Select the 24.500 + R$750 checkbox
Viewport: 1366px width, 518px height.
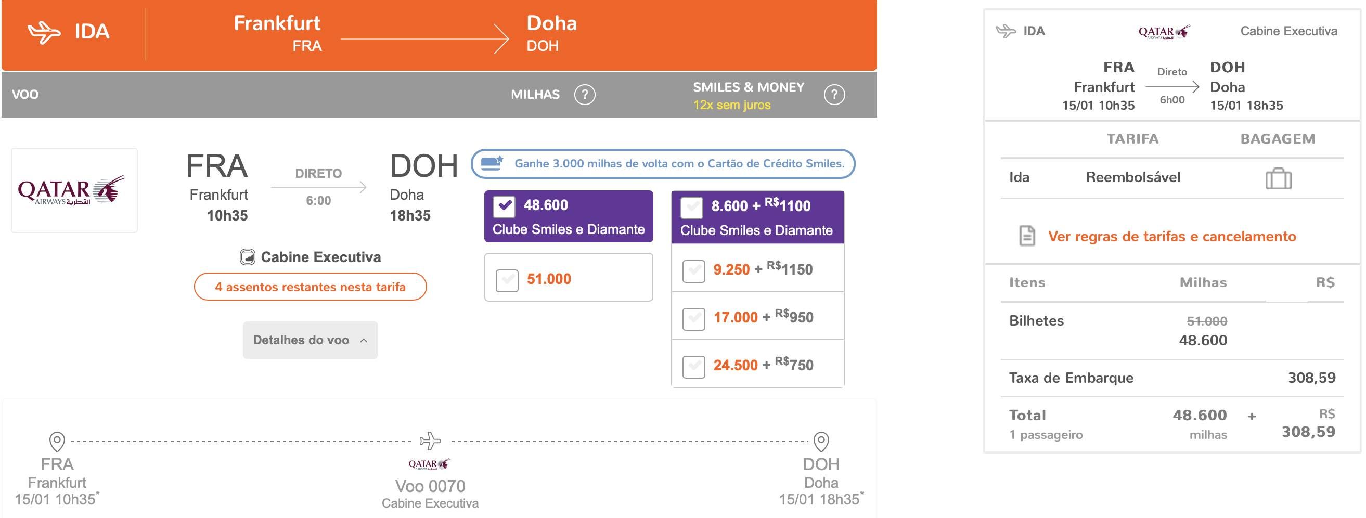point(693,366)
